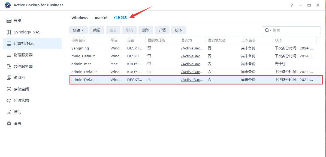Image resolution: width=326 pixels, height=157 pixels.
Task: Switch to the macOS tab
Action: coord(101,18)
